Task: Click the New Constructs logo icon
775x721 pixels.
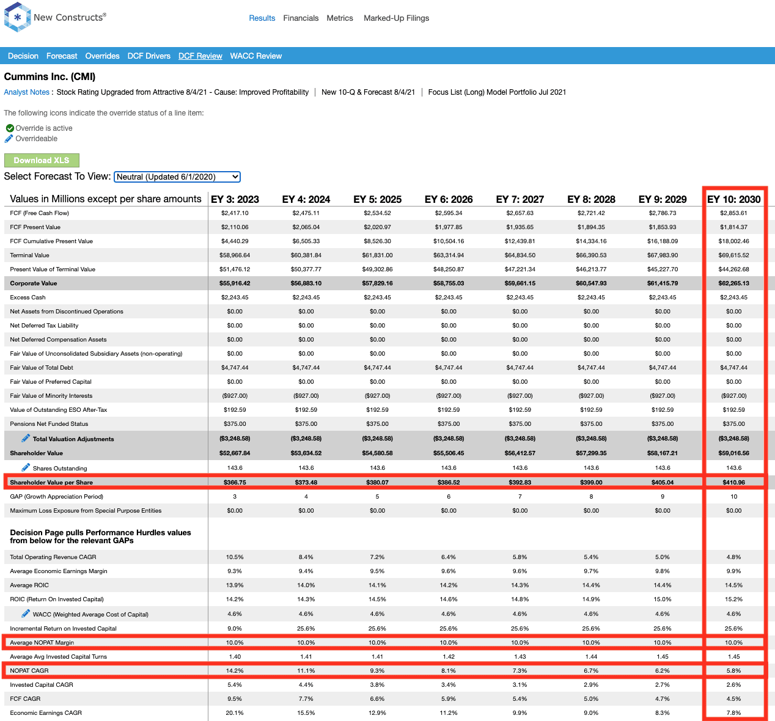Action: [x=17, y=17]
